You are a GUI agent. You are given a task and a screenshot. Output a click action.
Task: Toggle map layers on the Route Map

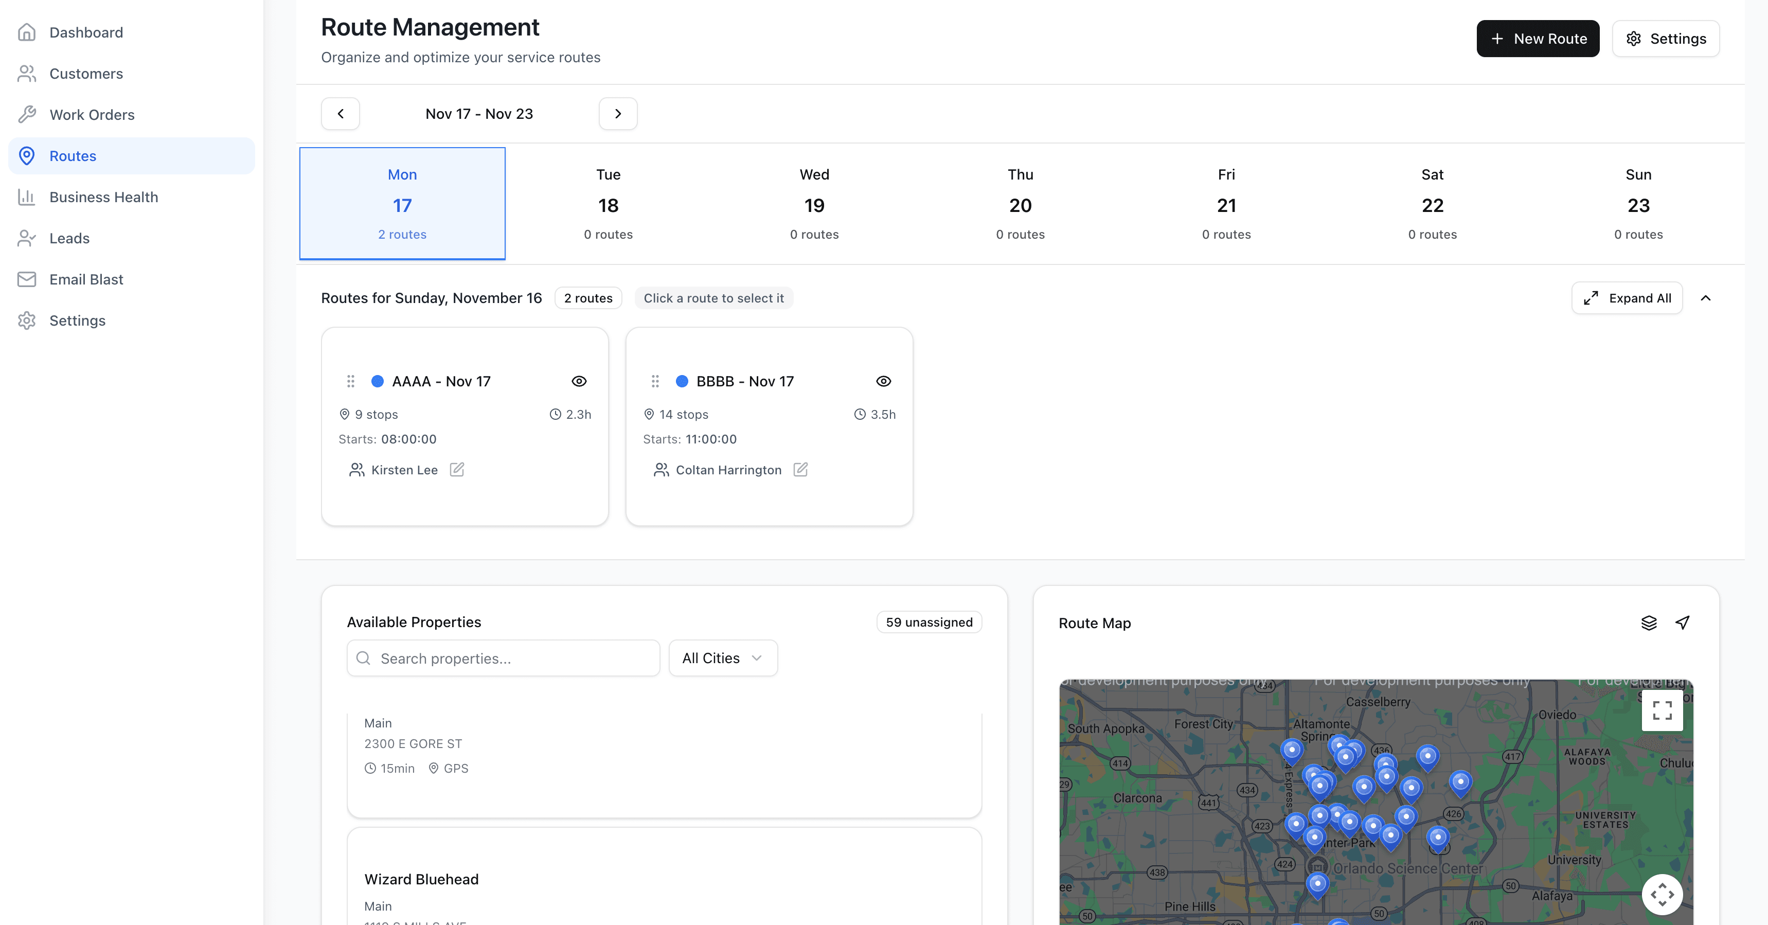(x=1649, y=623)
